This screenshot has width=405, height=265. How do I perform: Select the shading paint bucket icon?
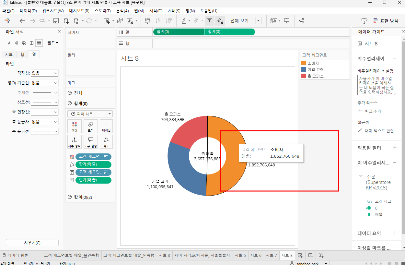24,43
